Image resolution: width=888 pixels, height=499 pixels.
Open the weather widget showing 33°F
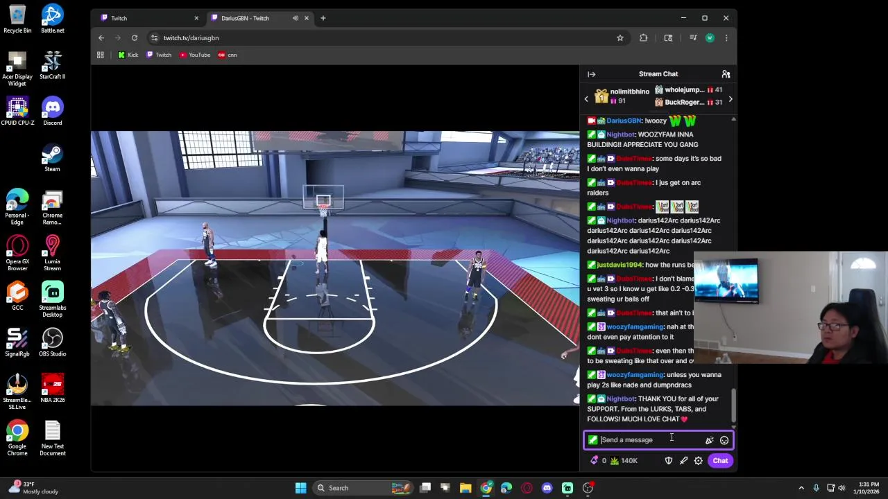coord(33,488)
